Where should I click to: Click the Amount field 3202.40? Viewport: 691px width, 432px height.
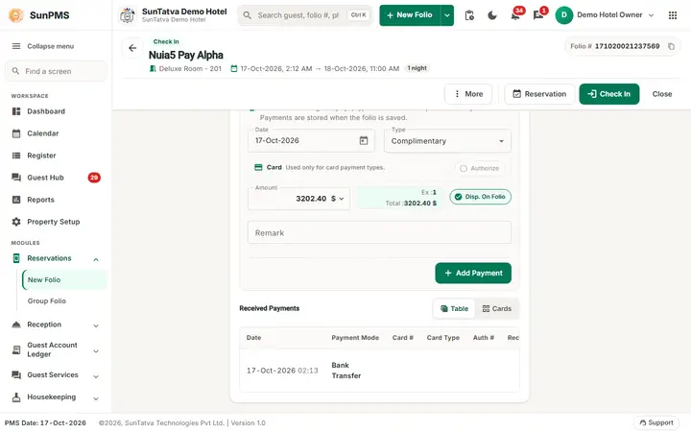(298, 199)
